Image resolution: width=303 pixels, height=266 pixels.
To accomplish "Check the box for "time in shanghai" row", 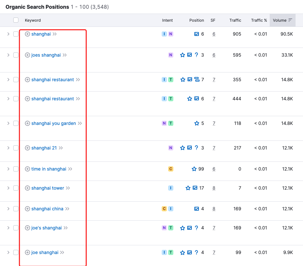I will pyautogui.click(x=16, y=169).
